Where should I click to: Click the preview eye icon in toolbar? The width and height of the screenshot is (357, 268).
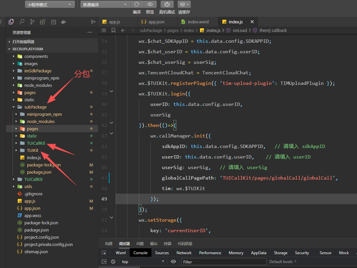(x=150, y=4)
